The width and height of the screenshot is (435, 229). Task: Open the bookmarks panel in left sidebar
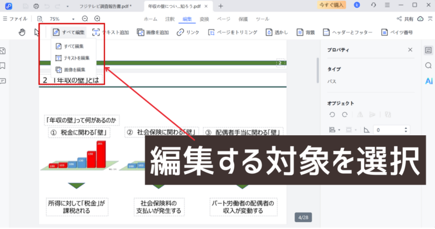pos(3,65)
